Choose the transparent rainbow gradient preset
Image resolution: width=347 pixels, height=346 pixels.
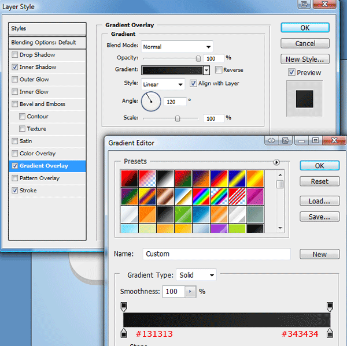pos(219,196)
